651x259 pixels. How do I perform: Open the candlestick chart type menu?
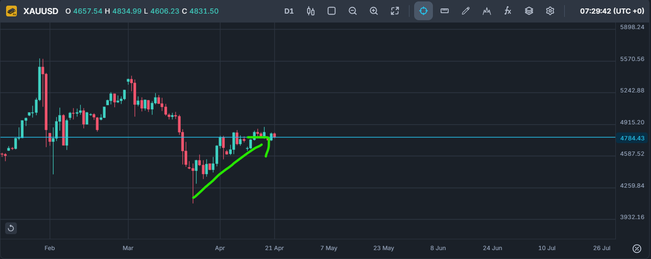(310, 11)
